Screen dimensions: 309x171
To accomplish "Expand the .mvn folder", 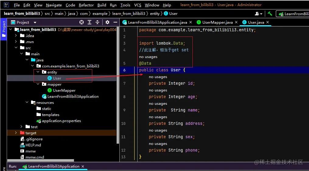I will pos(16,42).
